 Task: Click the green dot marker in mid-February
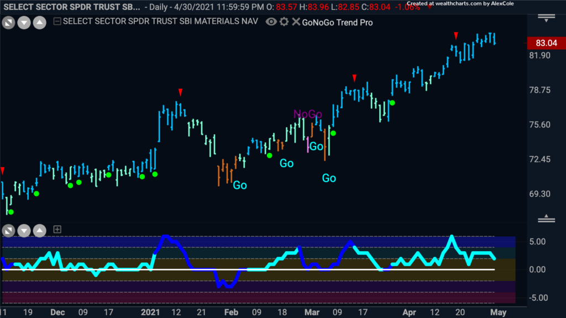(270, 155)
